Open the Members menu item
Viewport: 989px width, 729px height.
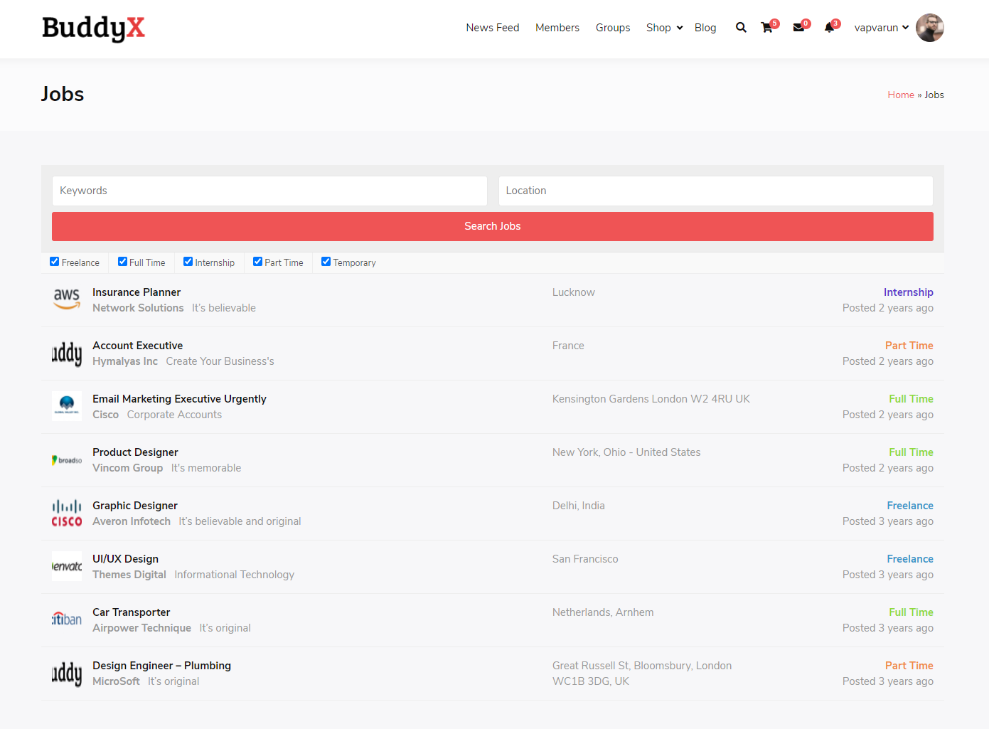click(x=557, y=28)
